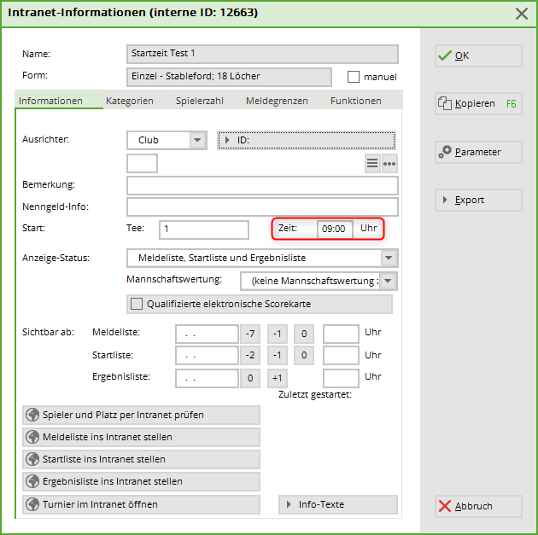The width and height of the screenshot is (538, 535).
Task: Enable Qualifizierte elektronische Scorekarte checkbox
Action: (x=137, y=304)
